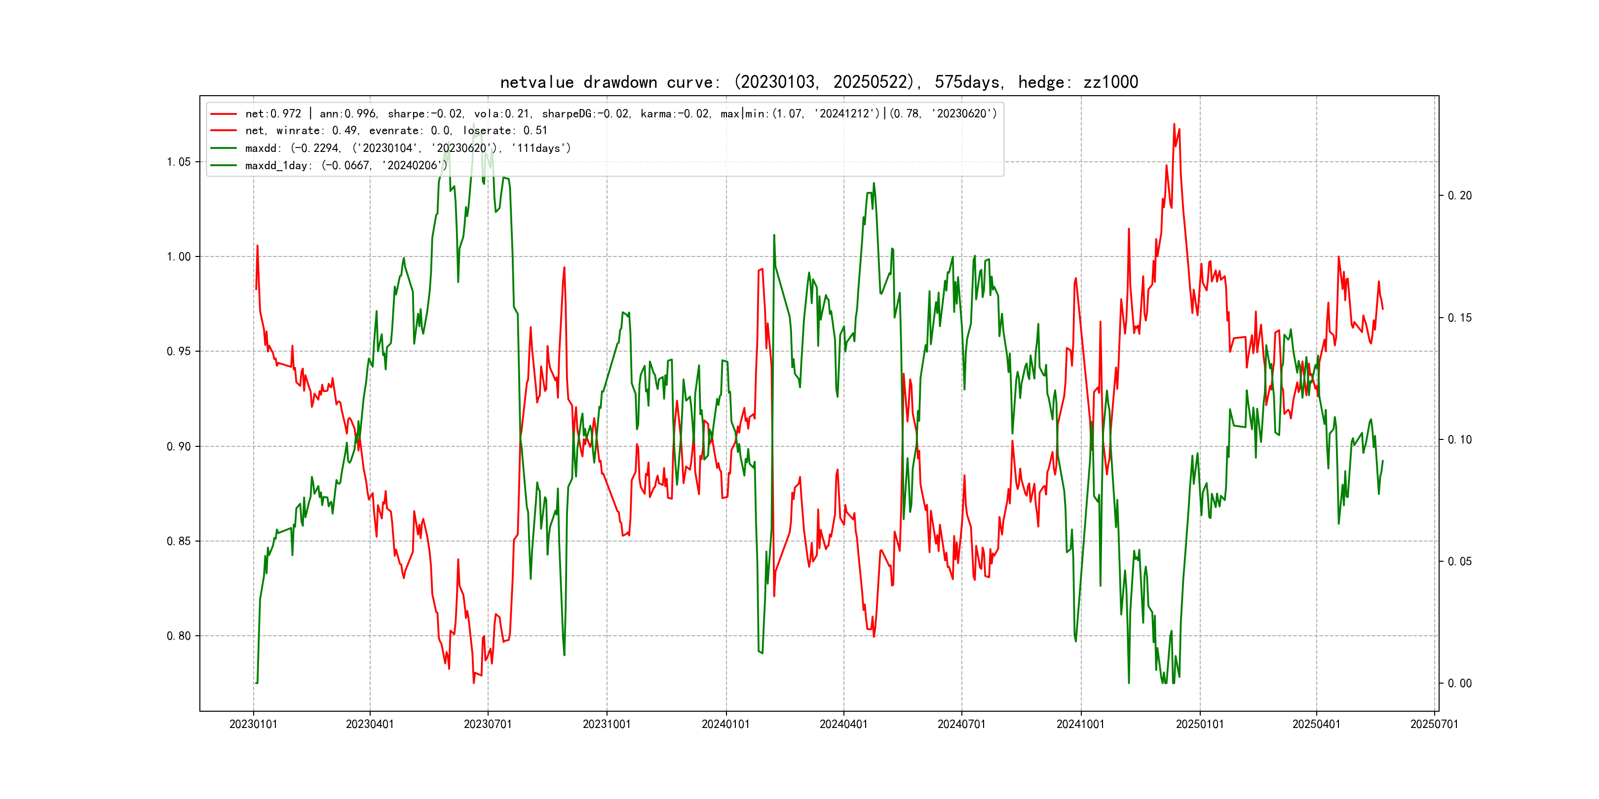
Task: Click the 20250701 x-axis tick label
Action: [1435, 724]
